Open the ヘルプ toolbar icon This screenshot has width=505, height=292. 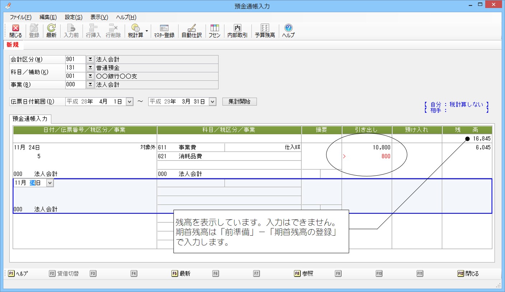[288, 31]
